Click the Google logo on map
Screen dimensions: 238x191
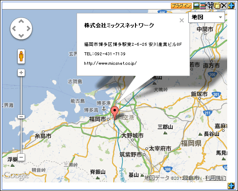16,176
